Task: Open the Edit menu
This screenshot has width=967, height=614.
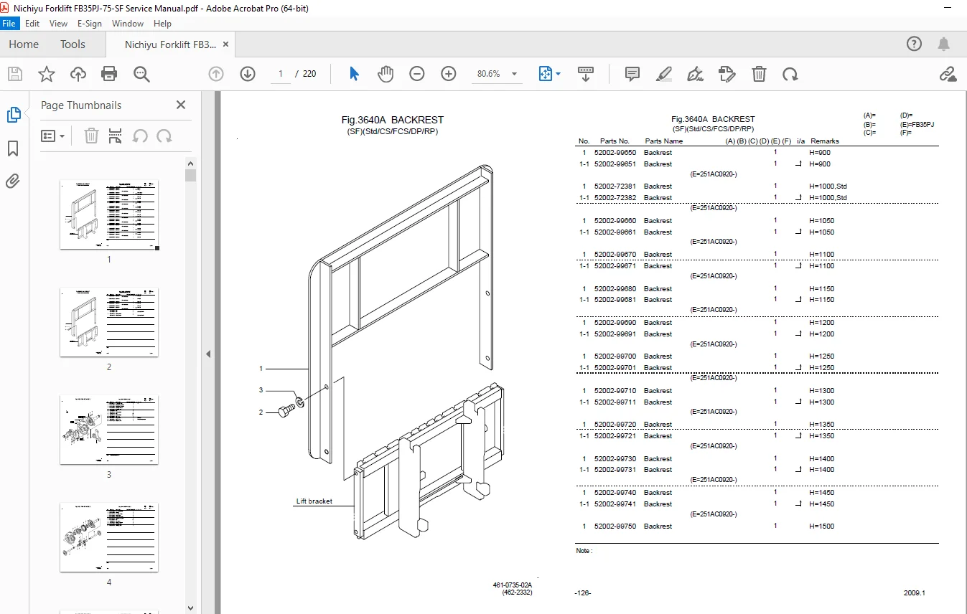Action: (x=32, y=24)
